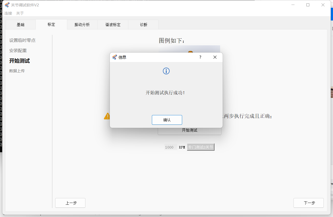The width and height of the screenshot is (333, 217).
Task: Select the 安装配重 step in the sidebar
Action: [x=18, y=50]
